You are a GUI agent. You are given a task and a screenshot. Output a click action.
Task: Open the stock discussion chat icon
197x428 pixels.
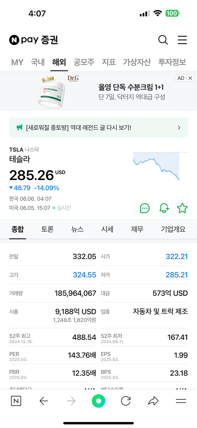144,208
